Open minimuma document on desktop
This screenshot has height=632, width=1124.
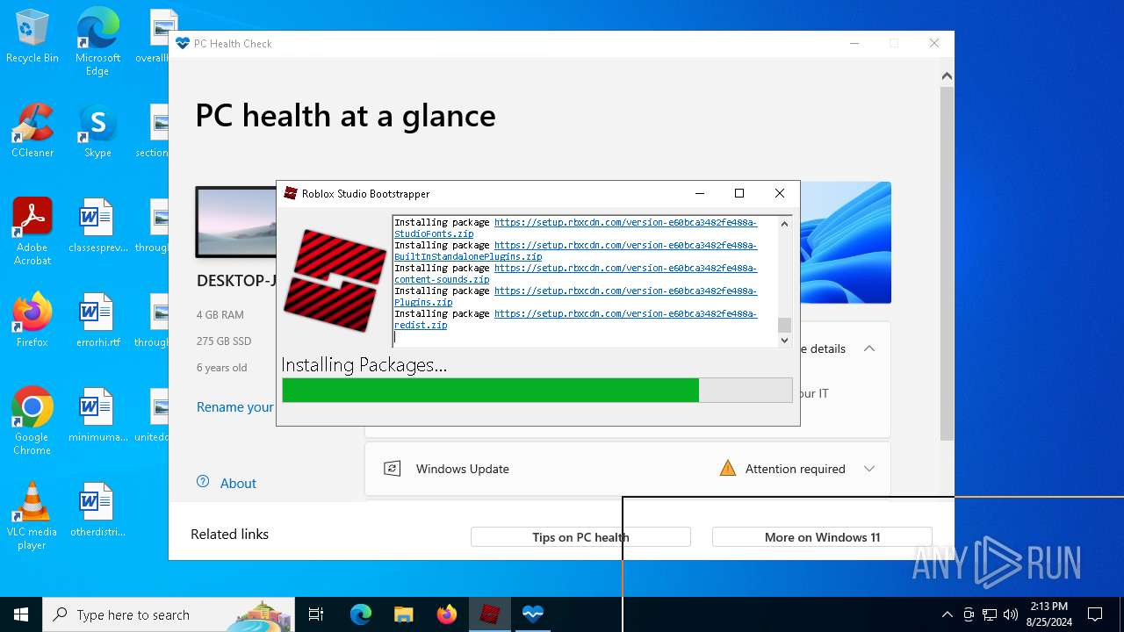tap(97, 415)
